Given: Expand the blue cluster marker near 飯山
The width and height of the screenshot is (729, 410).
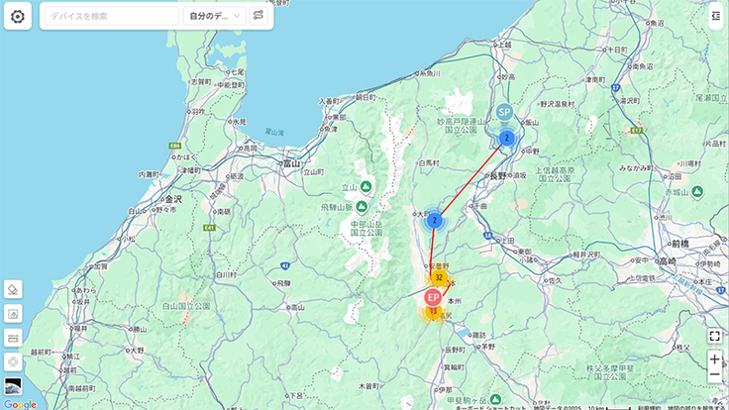Looking at the screenshot, I should 507,138.
